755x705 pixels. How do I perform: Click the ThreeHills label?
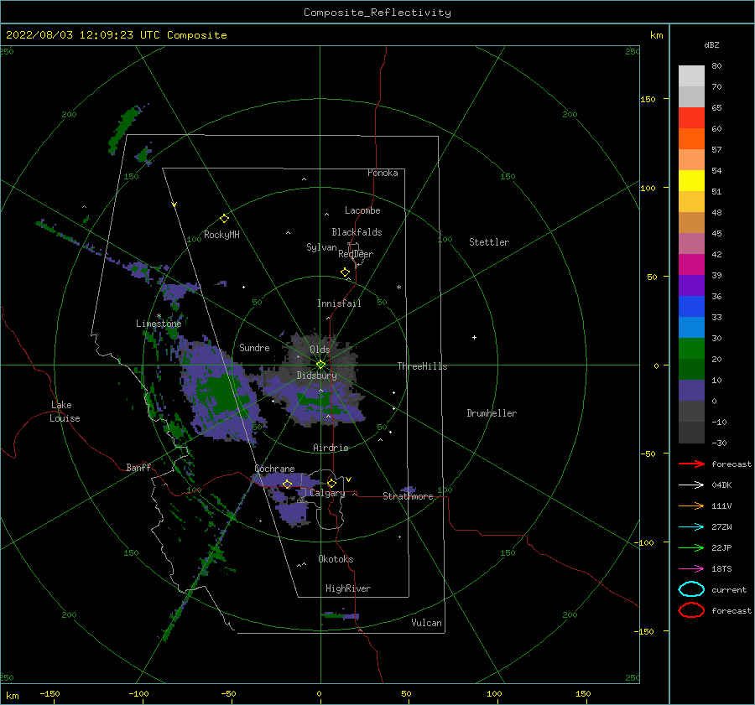pos(422,366)
